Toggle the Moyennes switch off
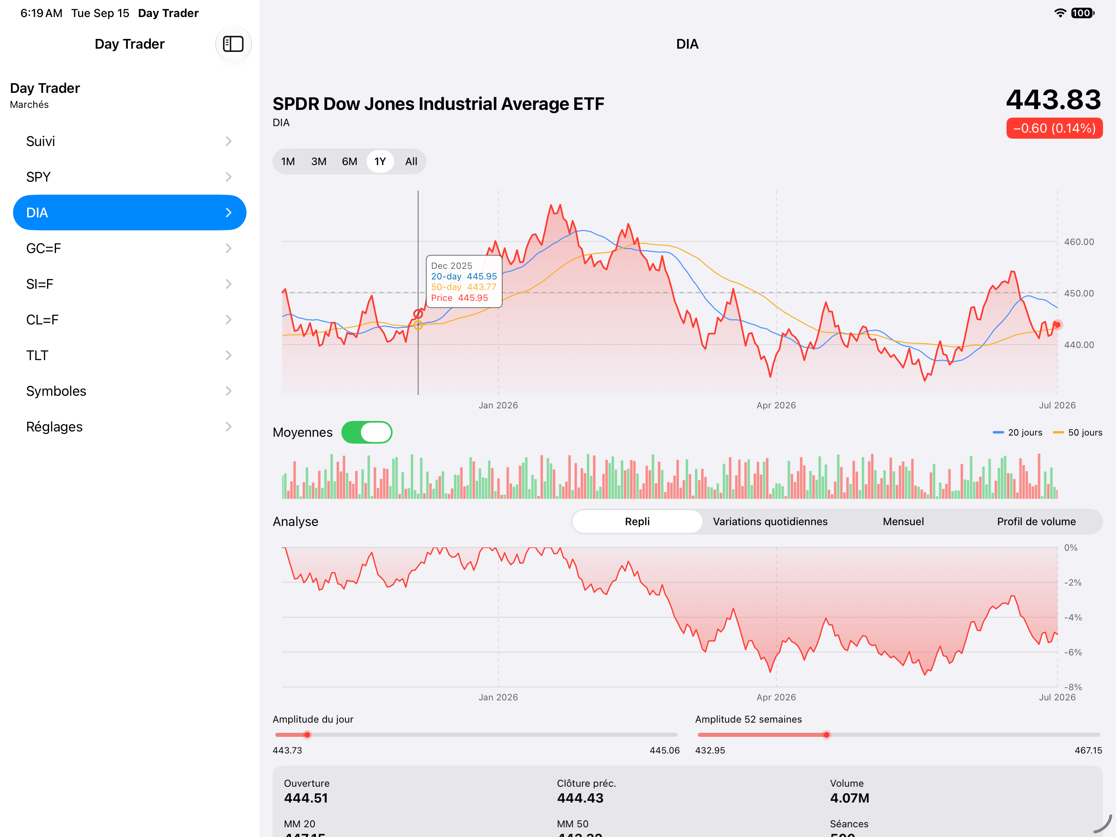The image size is (1116, 837). 367,432
